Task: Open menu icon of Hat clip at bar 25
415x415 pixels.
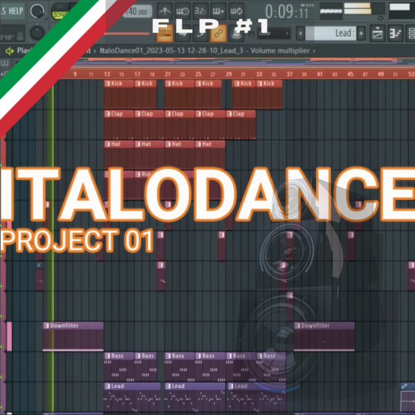Action: (199, 144)
